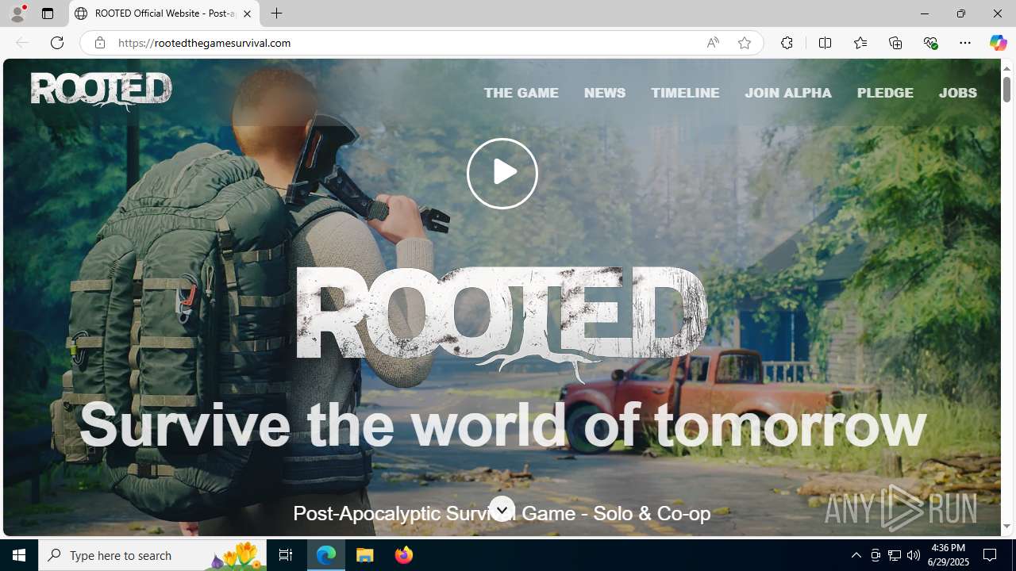1016x571 pixels.
Task: Click the taskbar search box
Action: (152, 555)
